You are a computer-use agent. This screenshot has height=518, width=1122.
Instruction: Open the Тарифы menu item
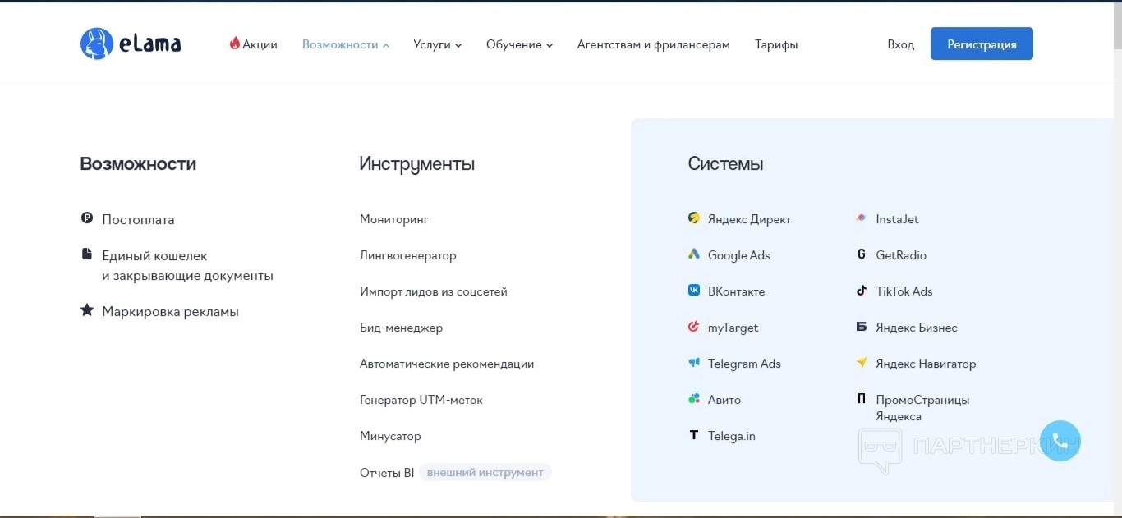tap(776, 44)
